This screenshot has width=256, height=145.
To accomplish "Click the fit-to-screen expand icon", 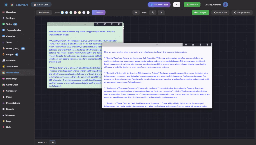I will (161, 13).
